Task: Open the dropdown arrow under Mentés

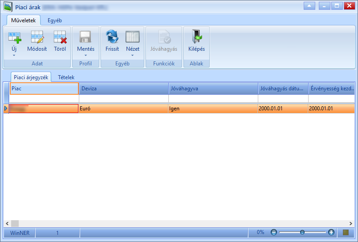Action: click(85, 56)
